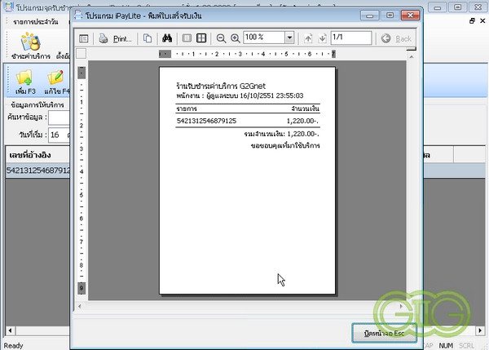489x350 pixels.
Task: Click the ruler corner box in preview
Action: point(81,54)
